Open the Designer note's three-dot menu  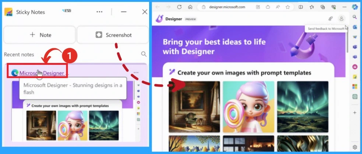click(136, 73)
